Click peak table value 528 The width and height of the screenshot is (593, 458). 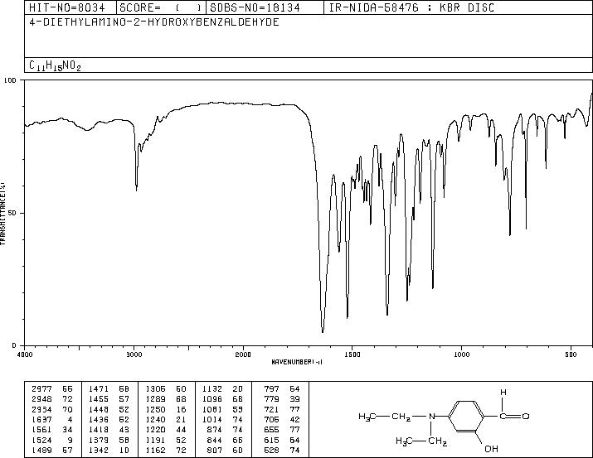coord(272,450)
